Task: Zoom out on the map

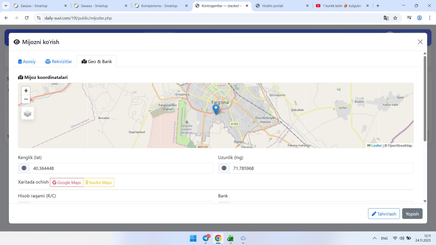Action: click(26, 99)
